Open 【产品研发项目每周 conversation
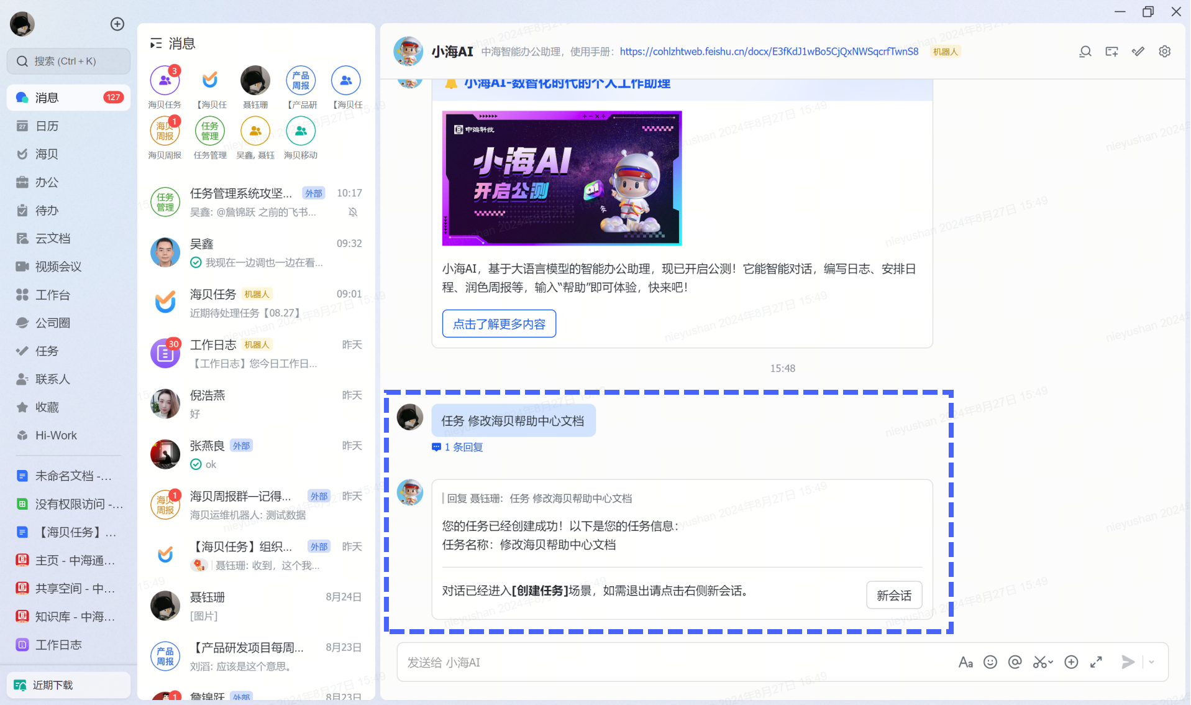The height and width of the screenshot is (705, 1191). click(x=256, y=657)
